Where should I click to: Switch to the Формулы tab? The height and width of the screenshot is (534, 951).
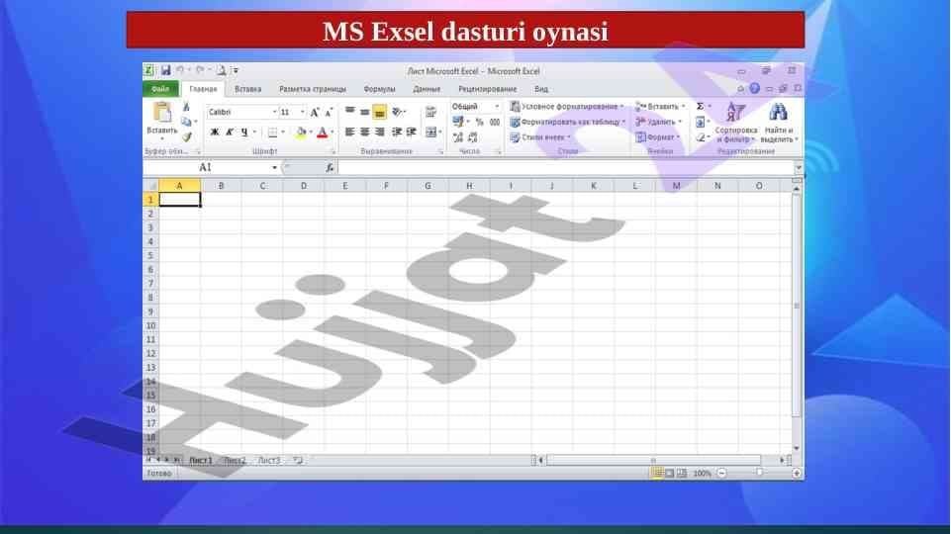pyautogui.click(x=380, y=88)
